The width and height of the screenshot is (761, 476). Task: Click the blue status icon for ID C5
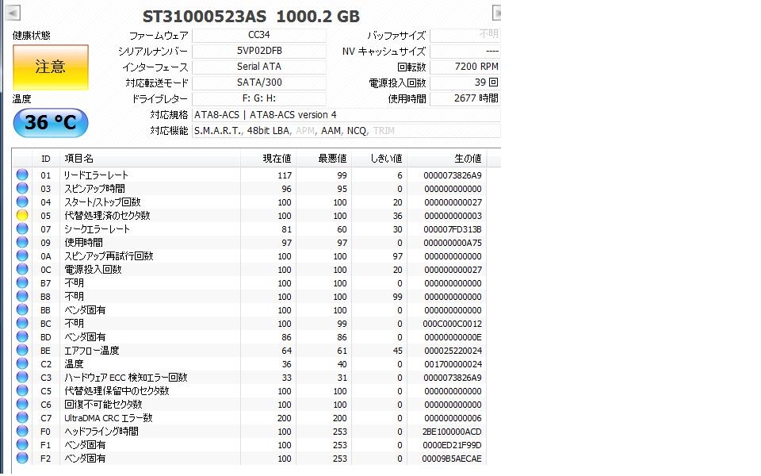click(x=22, y=391)
